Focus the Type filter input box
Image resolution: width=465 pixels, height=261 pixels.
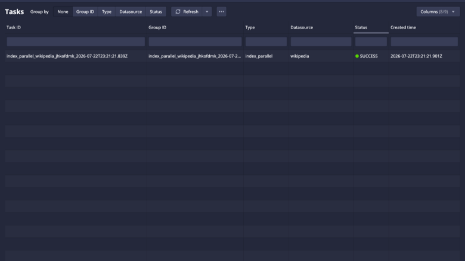point(266,42)
